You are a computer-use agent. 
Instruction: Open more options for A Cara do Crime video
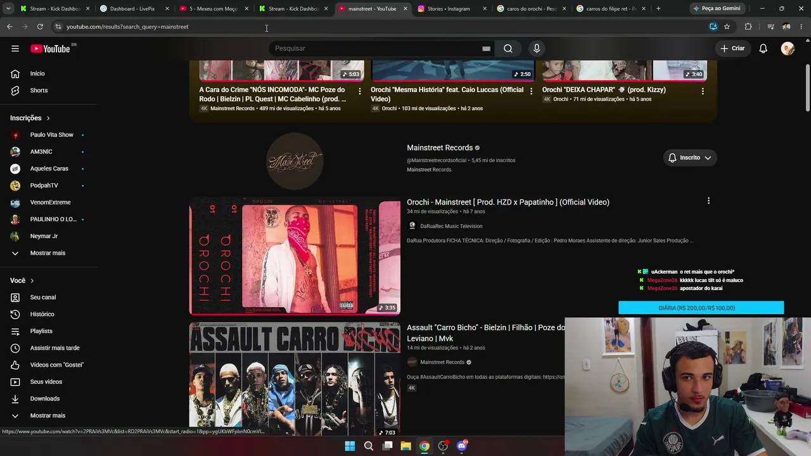click(x=360, y=91)
